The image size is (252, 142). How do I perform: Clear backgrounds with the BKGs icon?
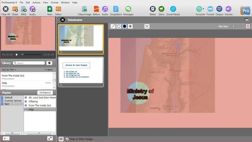pos(24,9)
